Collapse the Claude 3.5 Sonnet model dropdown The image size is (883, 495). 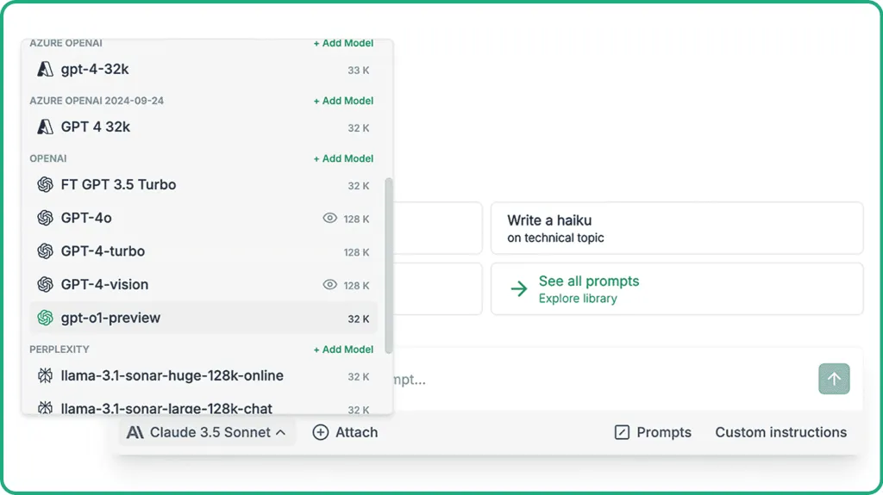[x=207, y=432]
